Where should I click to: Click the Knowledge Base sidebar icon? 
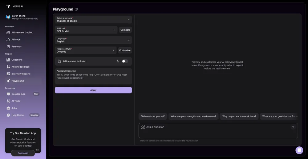pyautogui.click(x=9, y=67)
